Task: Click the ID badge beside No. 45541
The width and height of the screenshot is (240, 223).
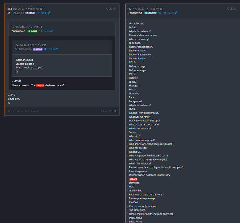Action: point(38,49)
